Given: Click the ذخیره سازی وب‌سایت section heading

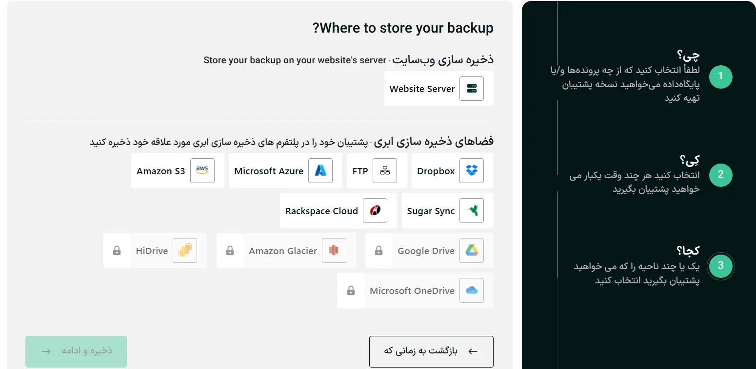Looking at the screenshot, I should pyautogui.click(x=443, y=59).
